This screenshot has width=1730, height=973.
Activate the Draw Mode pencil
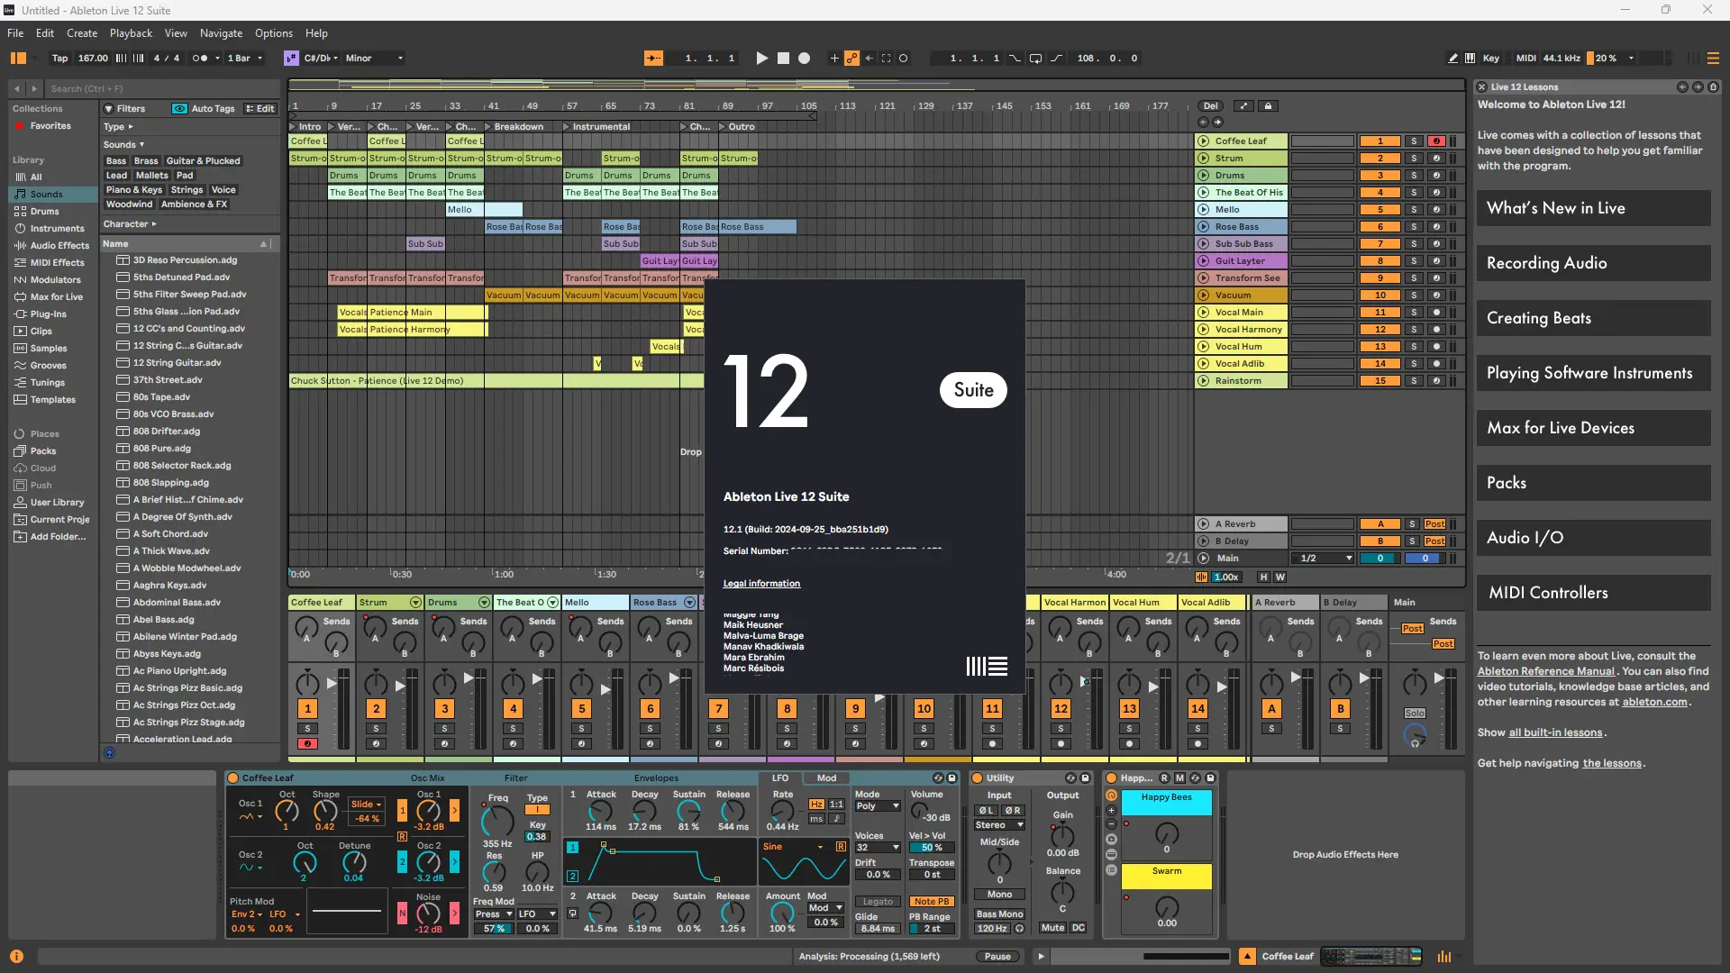pyautogui.click(x=1452, y=58)
